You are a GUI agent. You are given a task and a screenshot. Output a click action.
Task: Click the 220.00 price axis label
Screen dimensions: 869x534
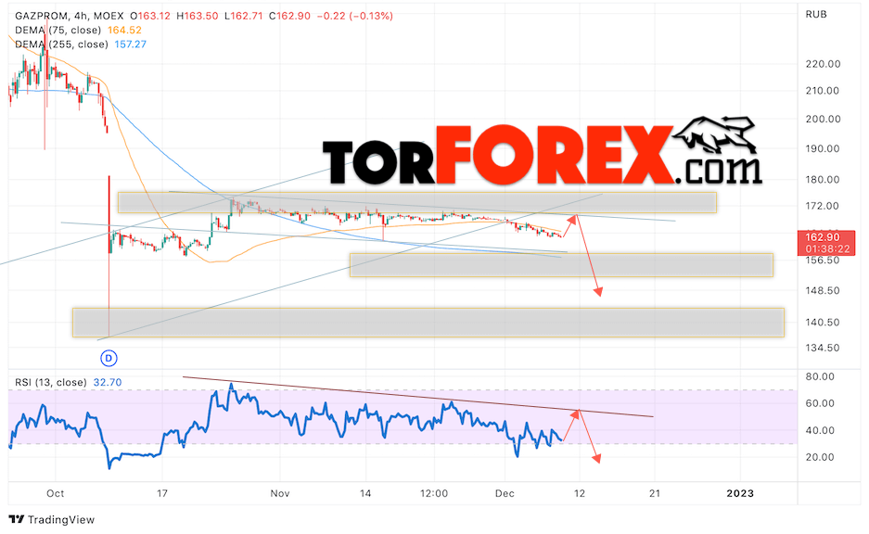click(823, 64)
